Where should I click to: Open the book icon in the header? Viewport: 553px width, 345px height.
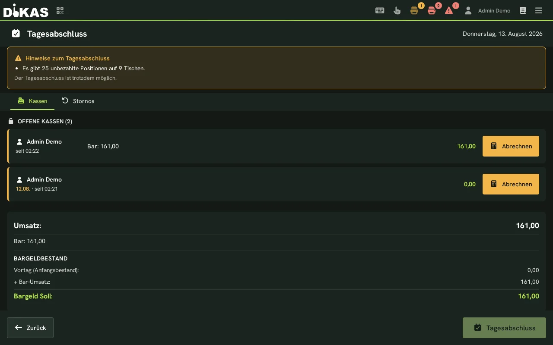click(523, 10)
